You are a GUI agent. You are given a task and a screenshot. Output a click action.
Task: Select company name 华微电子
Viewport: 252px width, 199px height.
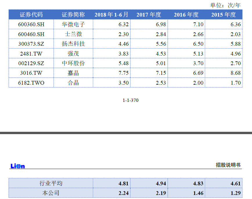pyautogui.click(x=73, y=24)
